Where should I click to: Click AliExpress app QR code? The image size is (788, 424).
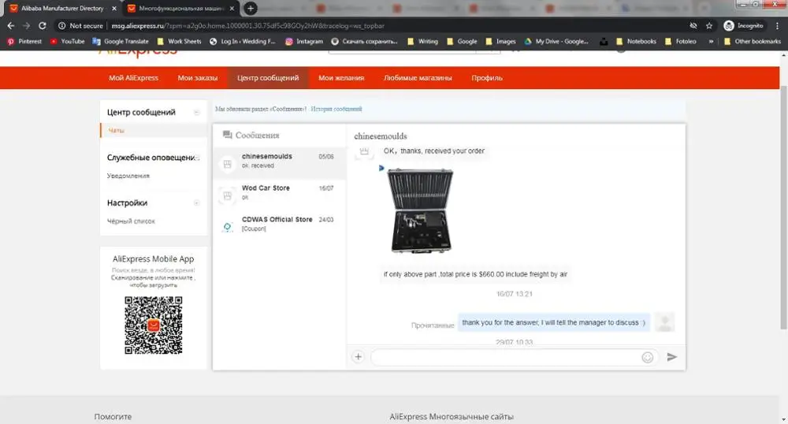click(x=154, y=325)
